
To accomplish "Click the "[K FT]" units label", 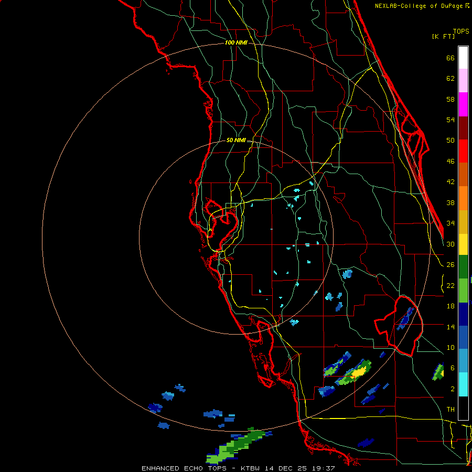I will (443, 37).
